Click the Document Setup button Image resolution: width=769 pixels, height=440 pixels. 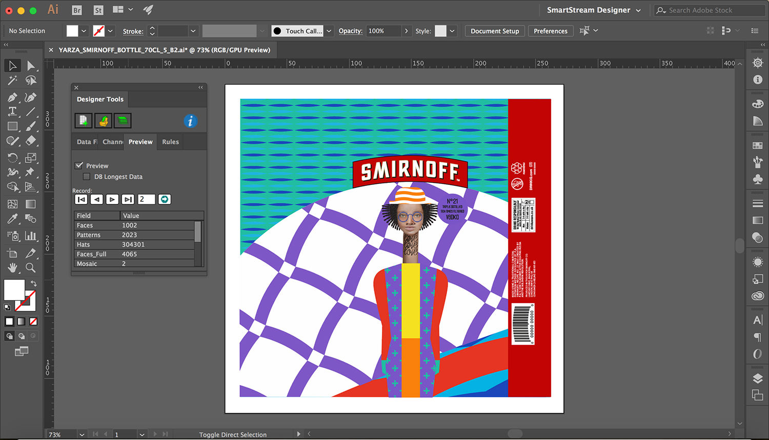[495, 31]
